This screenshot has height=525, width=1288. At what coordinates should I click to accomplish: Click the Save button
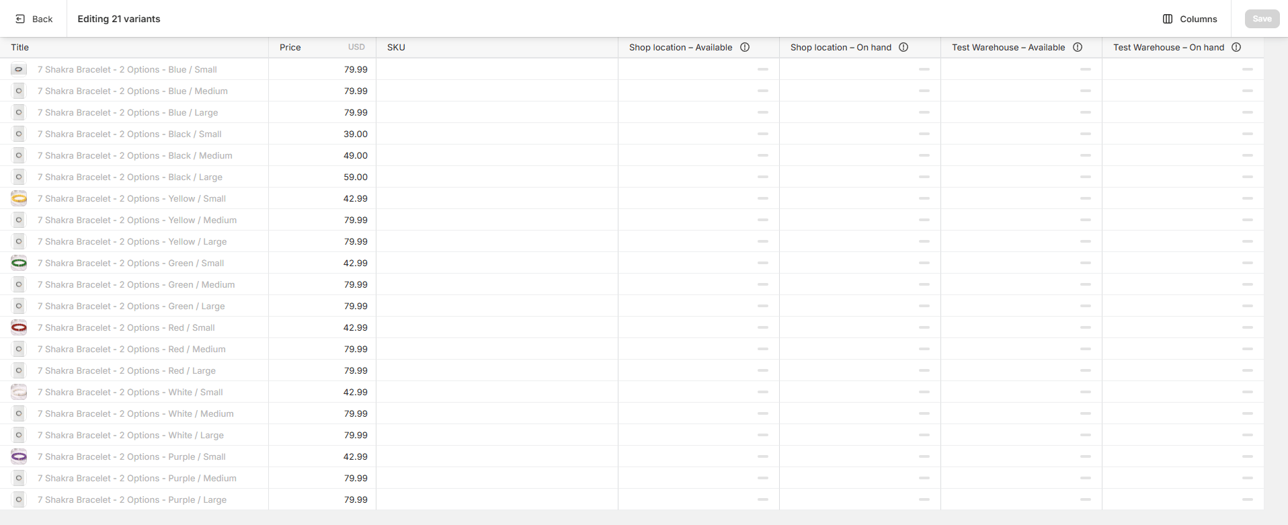(x=1262, y=19)
